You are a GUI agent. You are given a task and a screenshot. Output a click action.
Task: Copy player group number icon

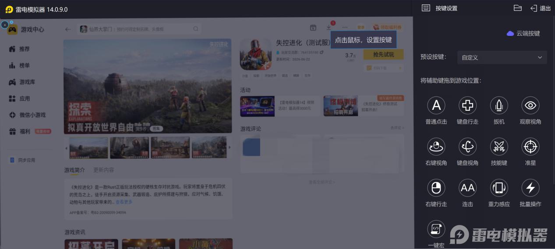click(x=322, y=52)
